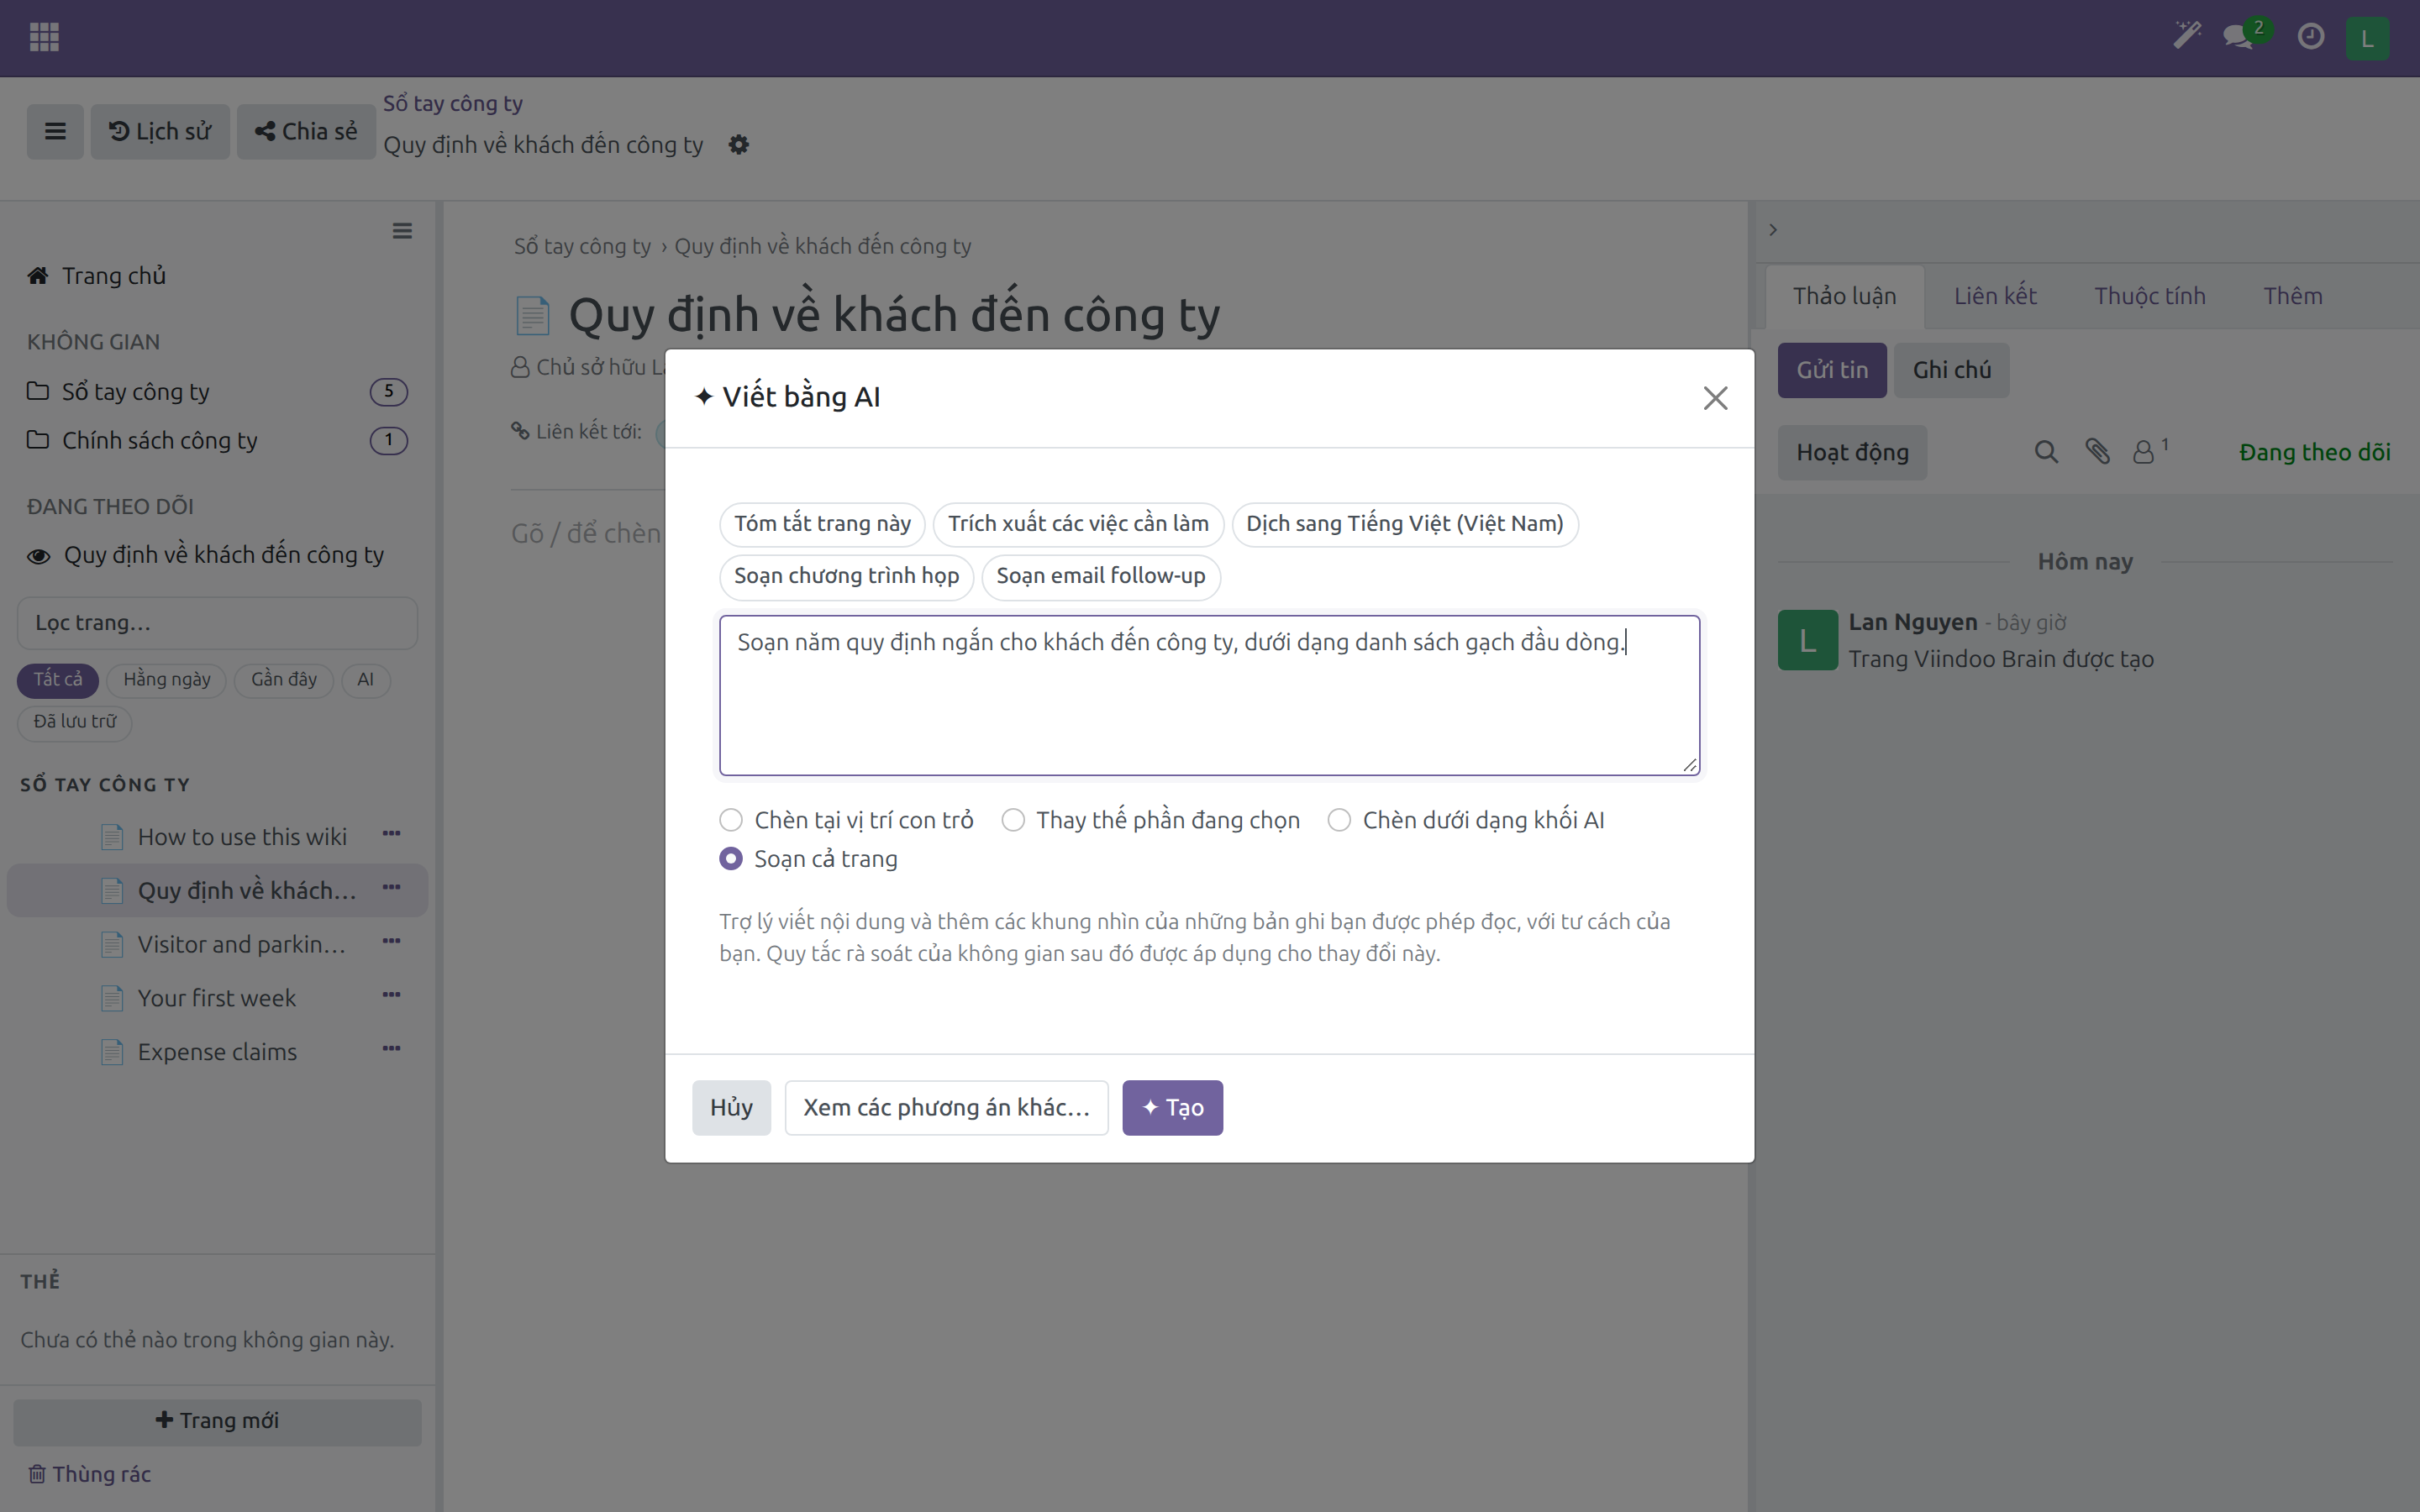Open Lịch sử history button
Screen dimensions: 2420x1512
pos(160,131)
